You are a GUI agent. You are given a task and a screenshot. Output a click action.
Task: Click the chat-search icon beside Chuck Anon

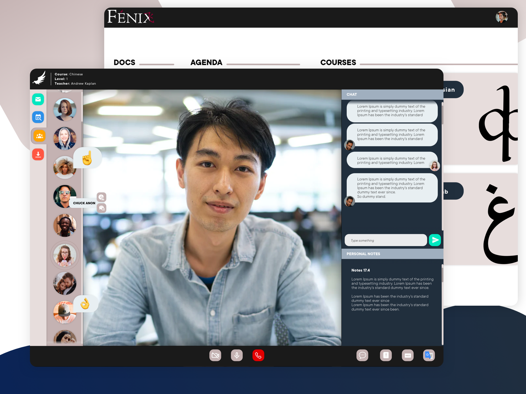[102, 208]
